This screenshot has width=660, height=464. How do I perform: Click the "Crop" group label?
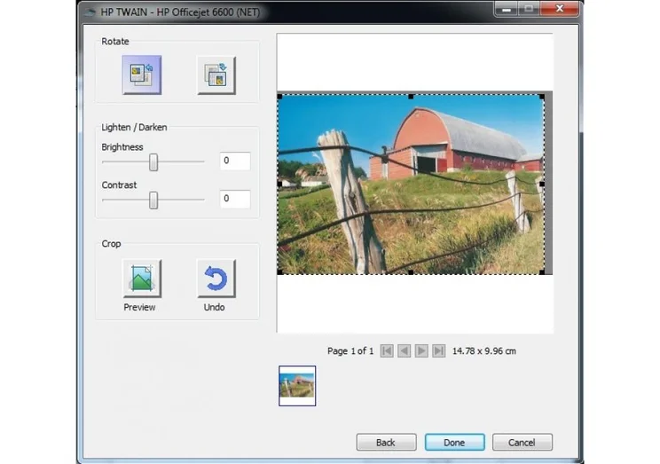[111, 244]
